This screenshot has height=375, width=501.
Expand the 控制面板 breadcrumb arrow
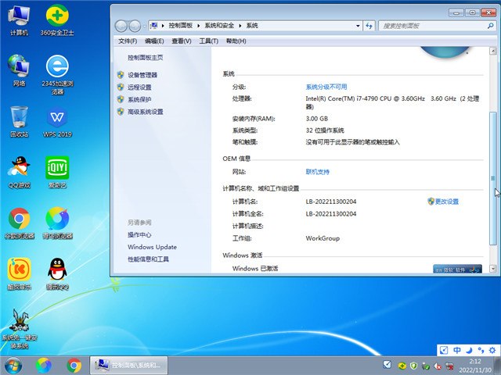[200, 26]
